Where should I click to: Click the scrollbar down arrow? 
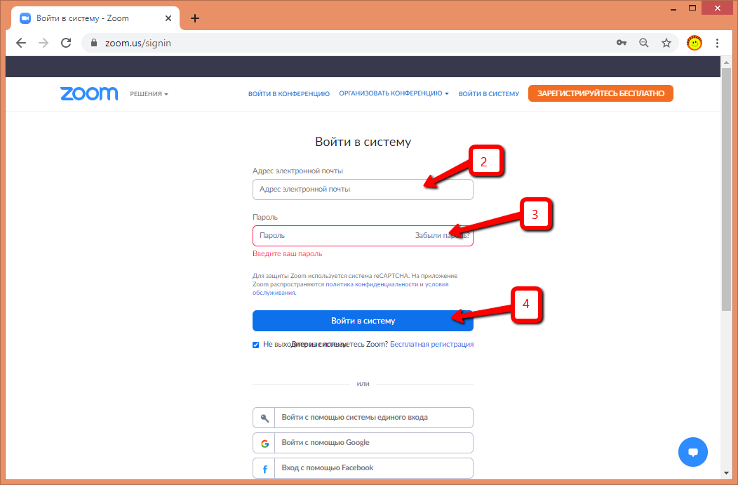(x=726, y=473)
